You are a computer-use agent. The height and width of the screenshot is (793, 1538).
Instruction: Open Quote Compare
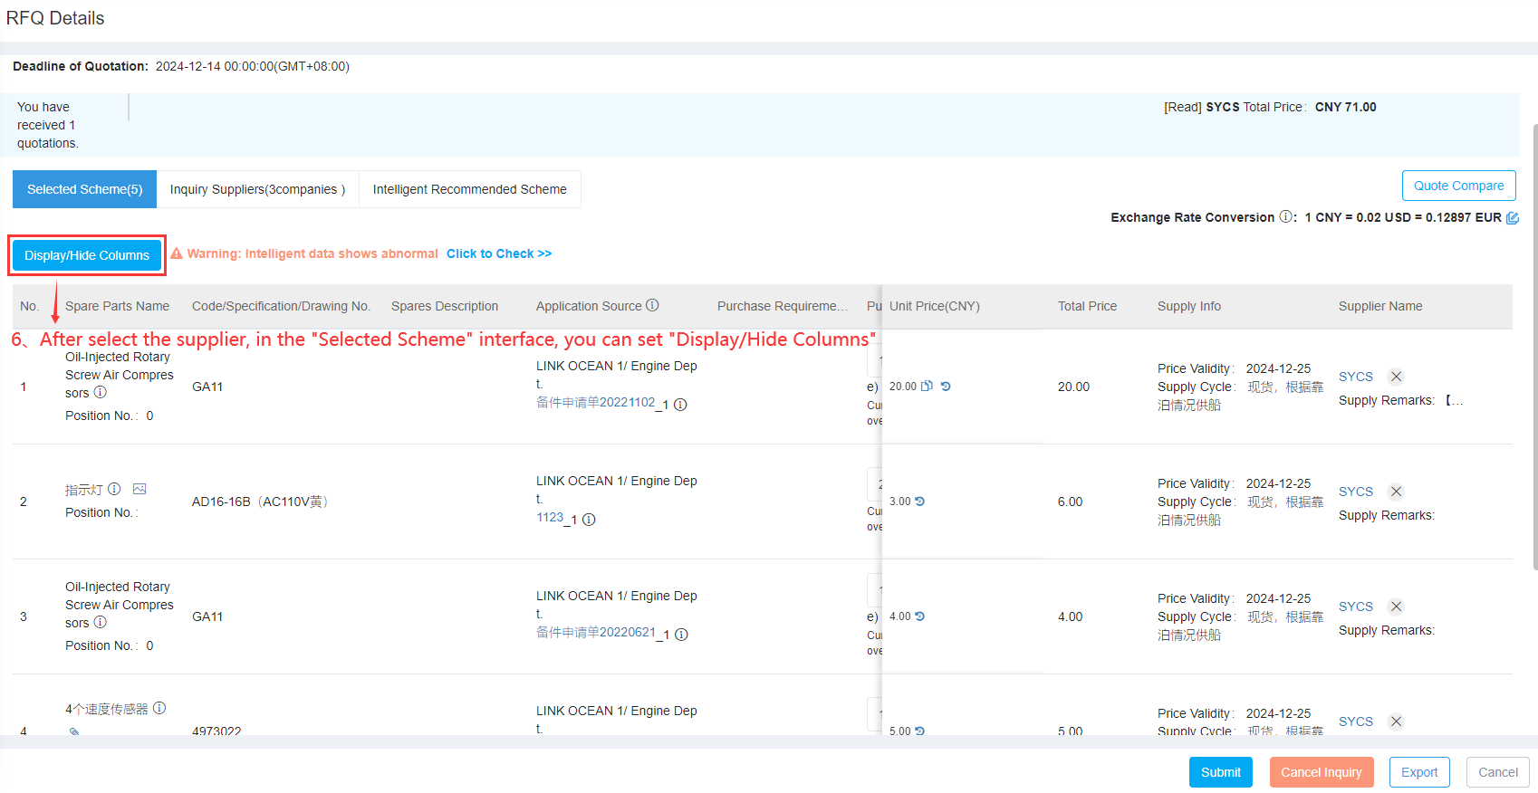pos(1458,186)
